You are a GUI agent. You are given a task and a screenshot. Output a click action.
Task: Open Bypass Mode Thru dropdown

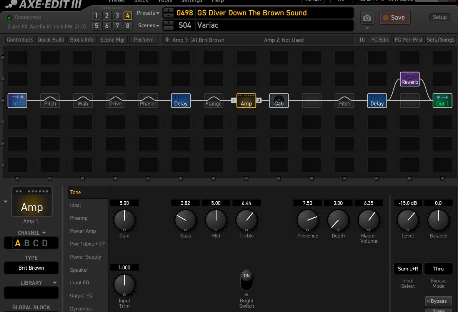[x=438, y=269]
